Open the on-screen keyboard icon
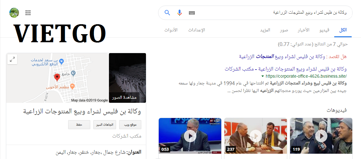 click(x=192, y=13)
